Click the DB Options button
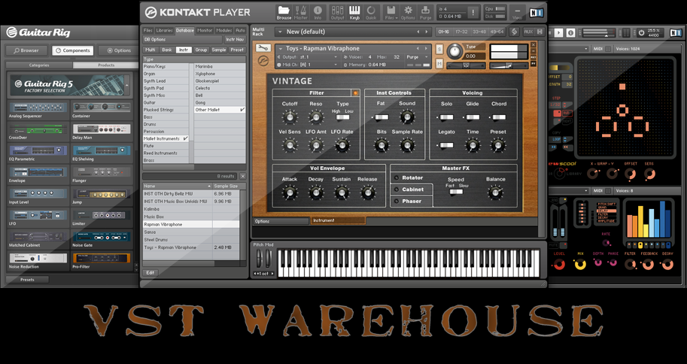The height and width of the screenshot is (364, 687). pos(183,39)
